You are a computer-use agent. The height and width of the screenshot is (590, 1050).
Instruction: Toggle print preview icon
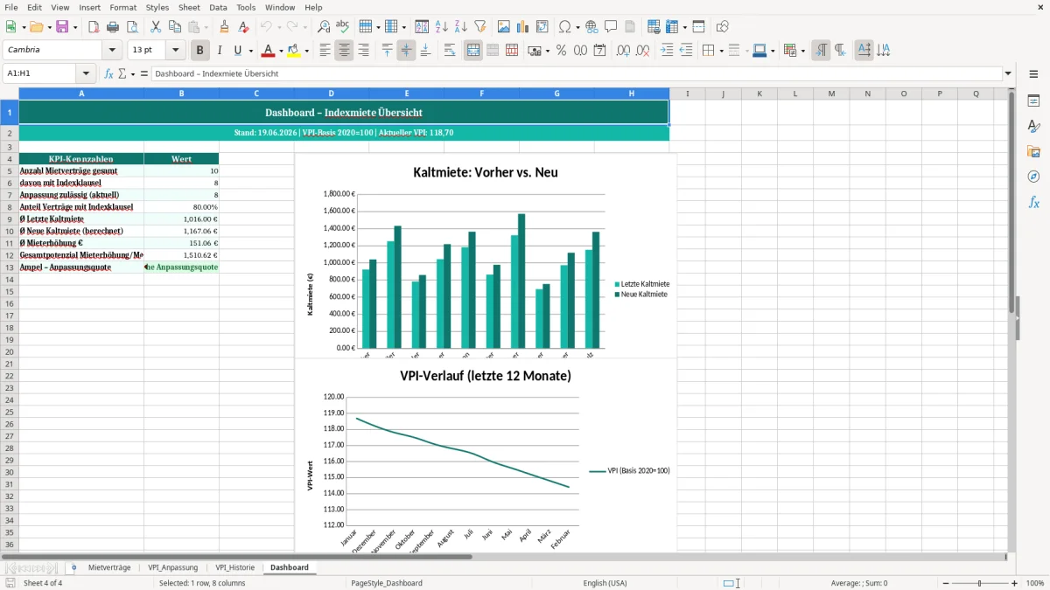pyautogui.click(x=132, y=27)
